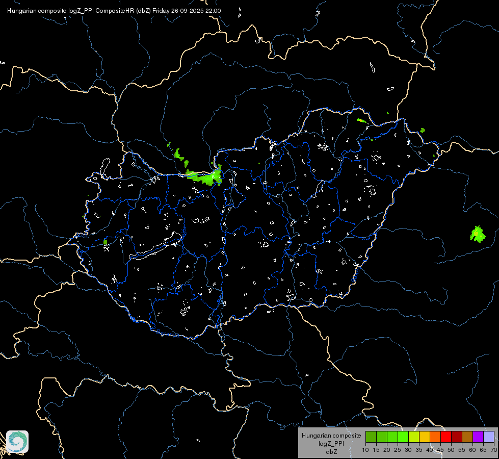Click the swirl logo icon
Viewport: 499px width, 459px height.
[17, 442]
